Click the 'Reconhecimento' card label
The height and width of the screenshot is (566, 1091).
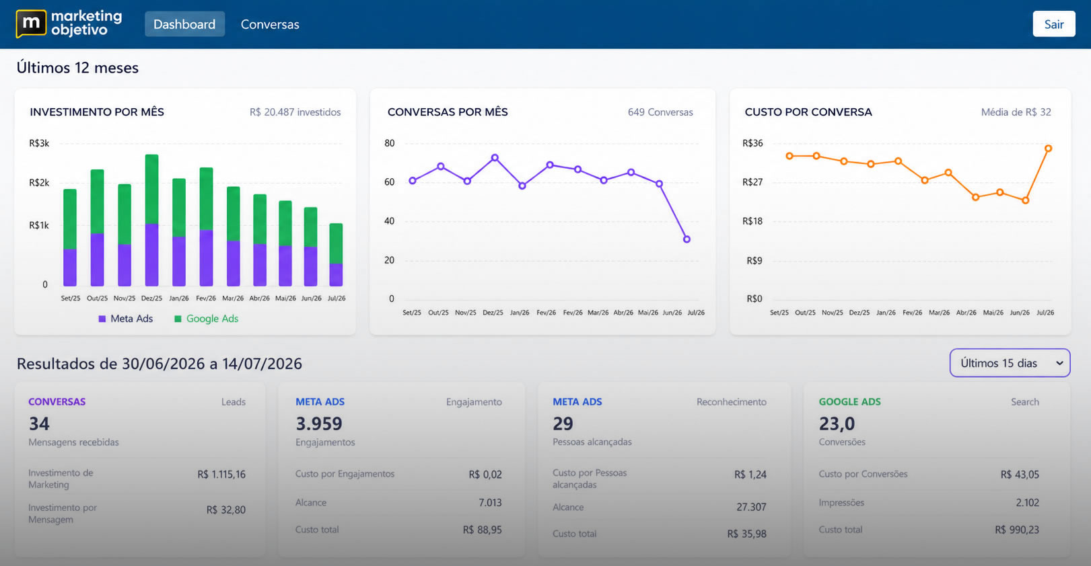732,402
